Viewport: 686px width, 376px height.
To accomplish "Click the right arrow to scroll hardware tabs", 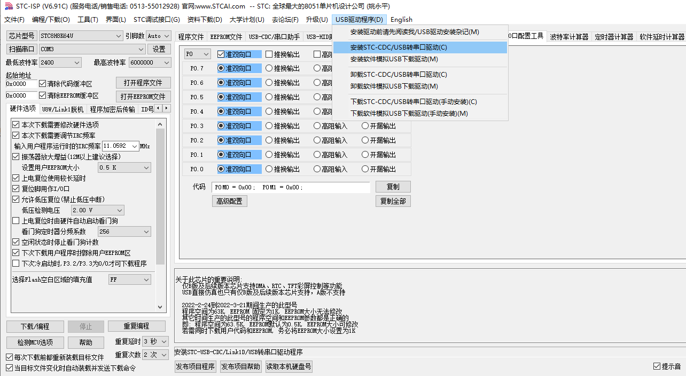I will (167, 108).
